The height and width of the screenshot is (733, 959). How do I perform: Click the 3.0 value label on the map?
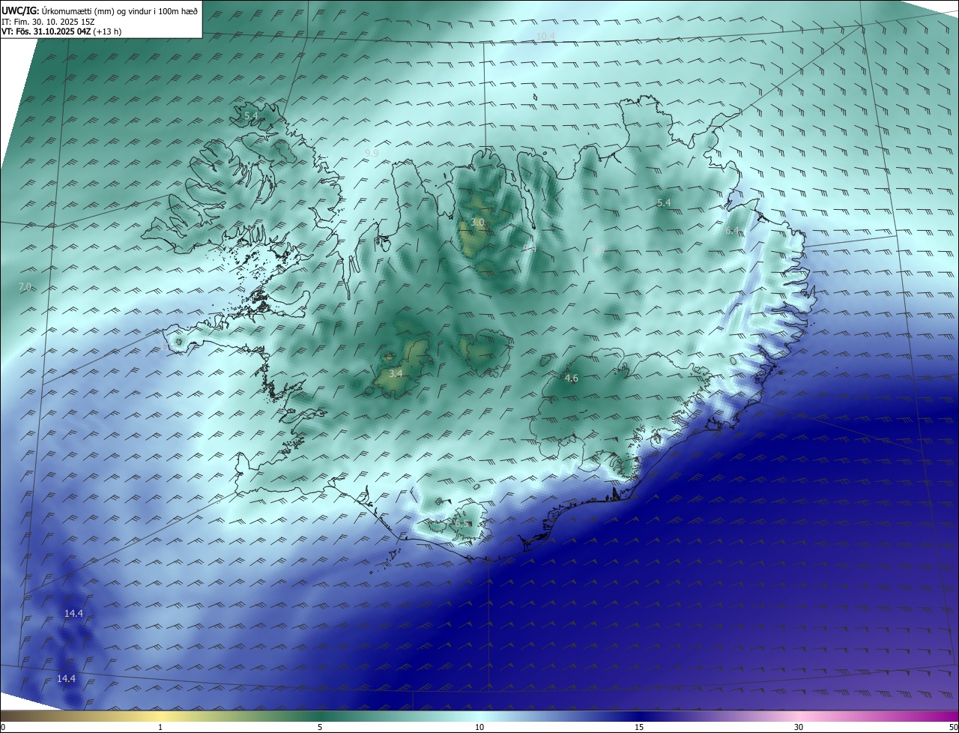click(477, 223)
